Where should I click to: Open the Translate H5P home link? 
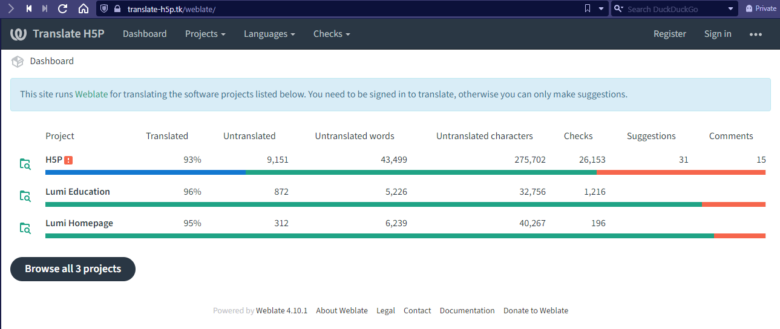(68, 34)
